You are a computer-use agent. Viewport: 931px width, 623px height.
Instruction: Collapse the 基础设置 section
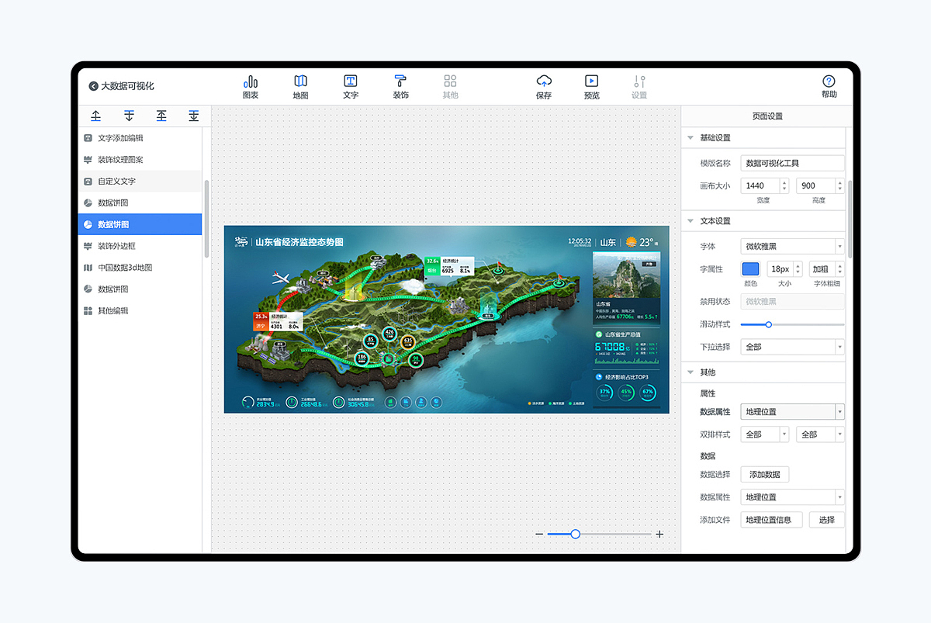tap(690, 137)
